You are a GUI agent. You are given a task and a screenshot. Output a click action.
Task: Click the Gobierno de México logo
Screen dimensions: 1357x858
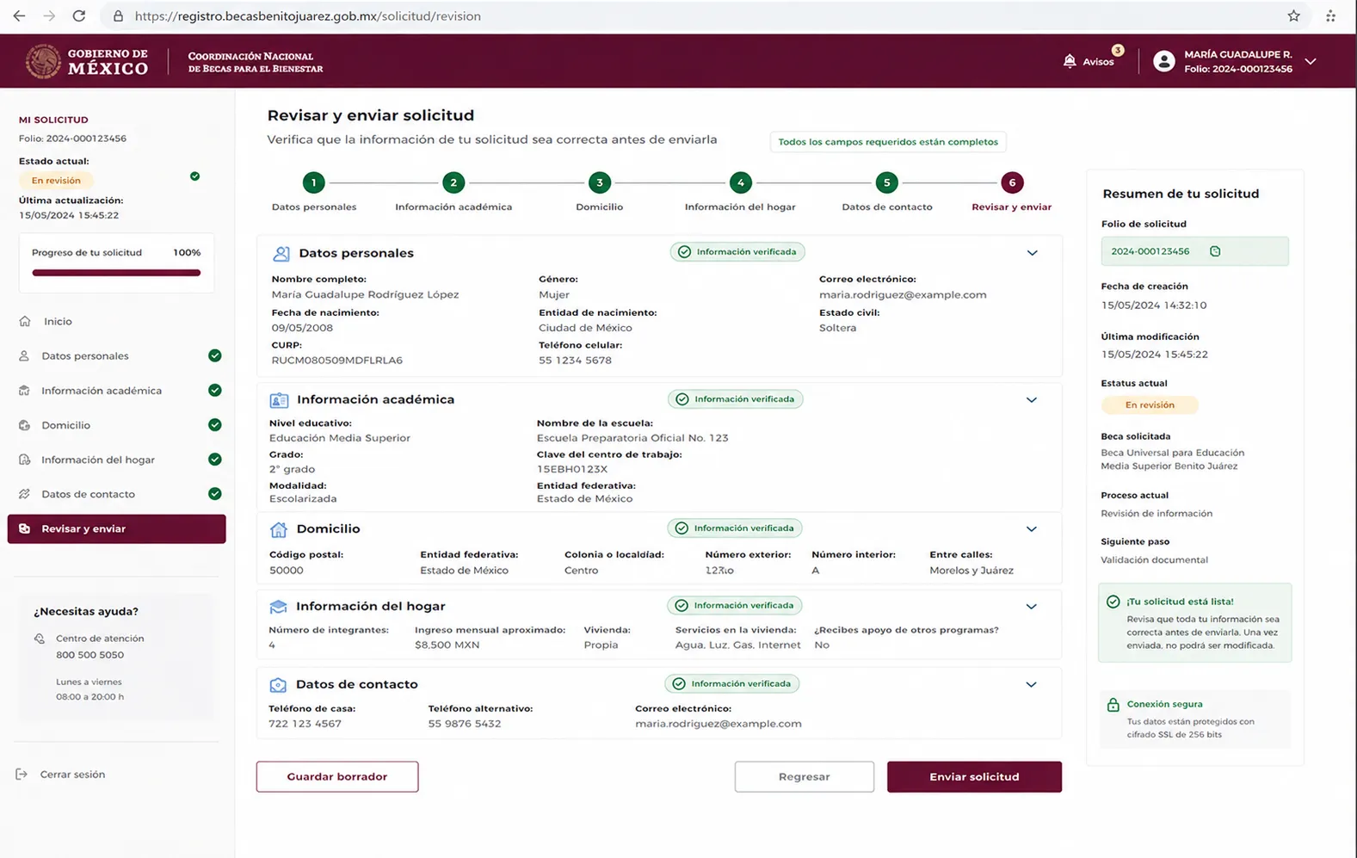click(x=87, y=61)
